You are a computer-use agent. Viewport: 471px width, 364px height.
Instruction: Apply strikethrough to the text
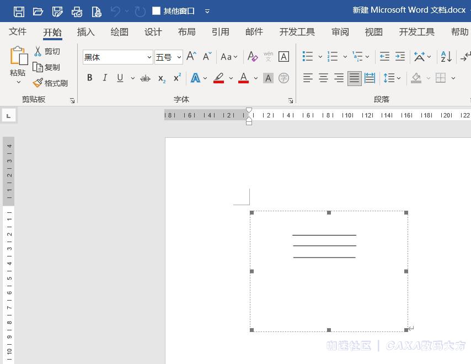coord(145,78)
